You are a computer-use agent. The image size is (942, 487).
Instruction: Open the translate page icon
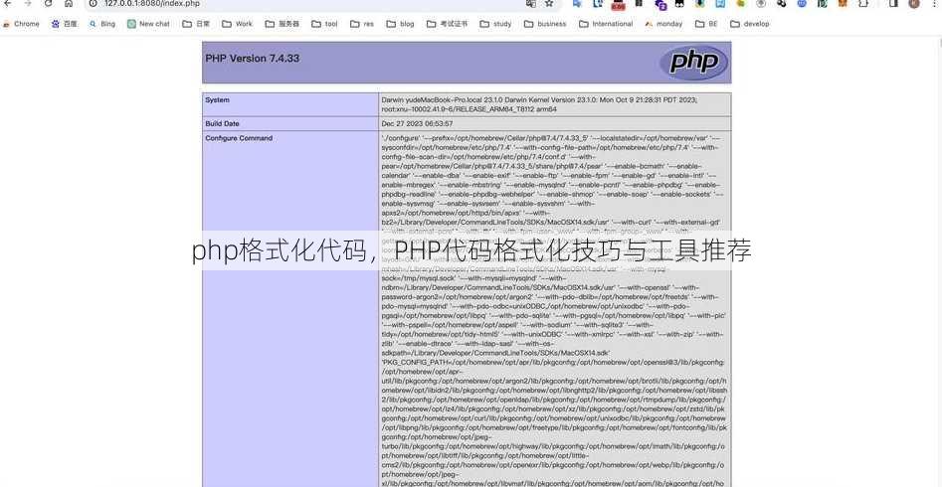click(x=531, y=3)
